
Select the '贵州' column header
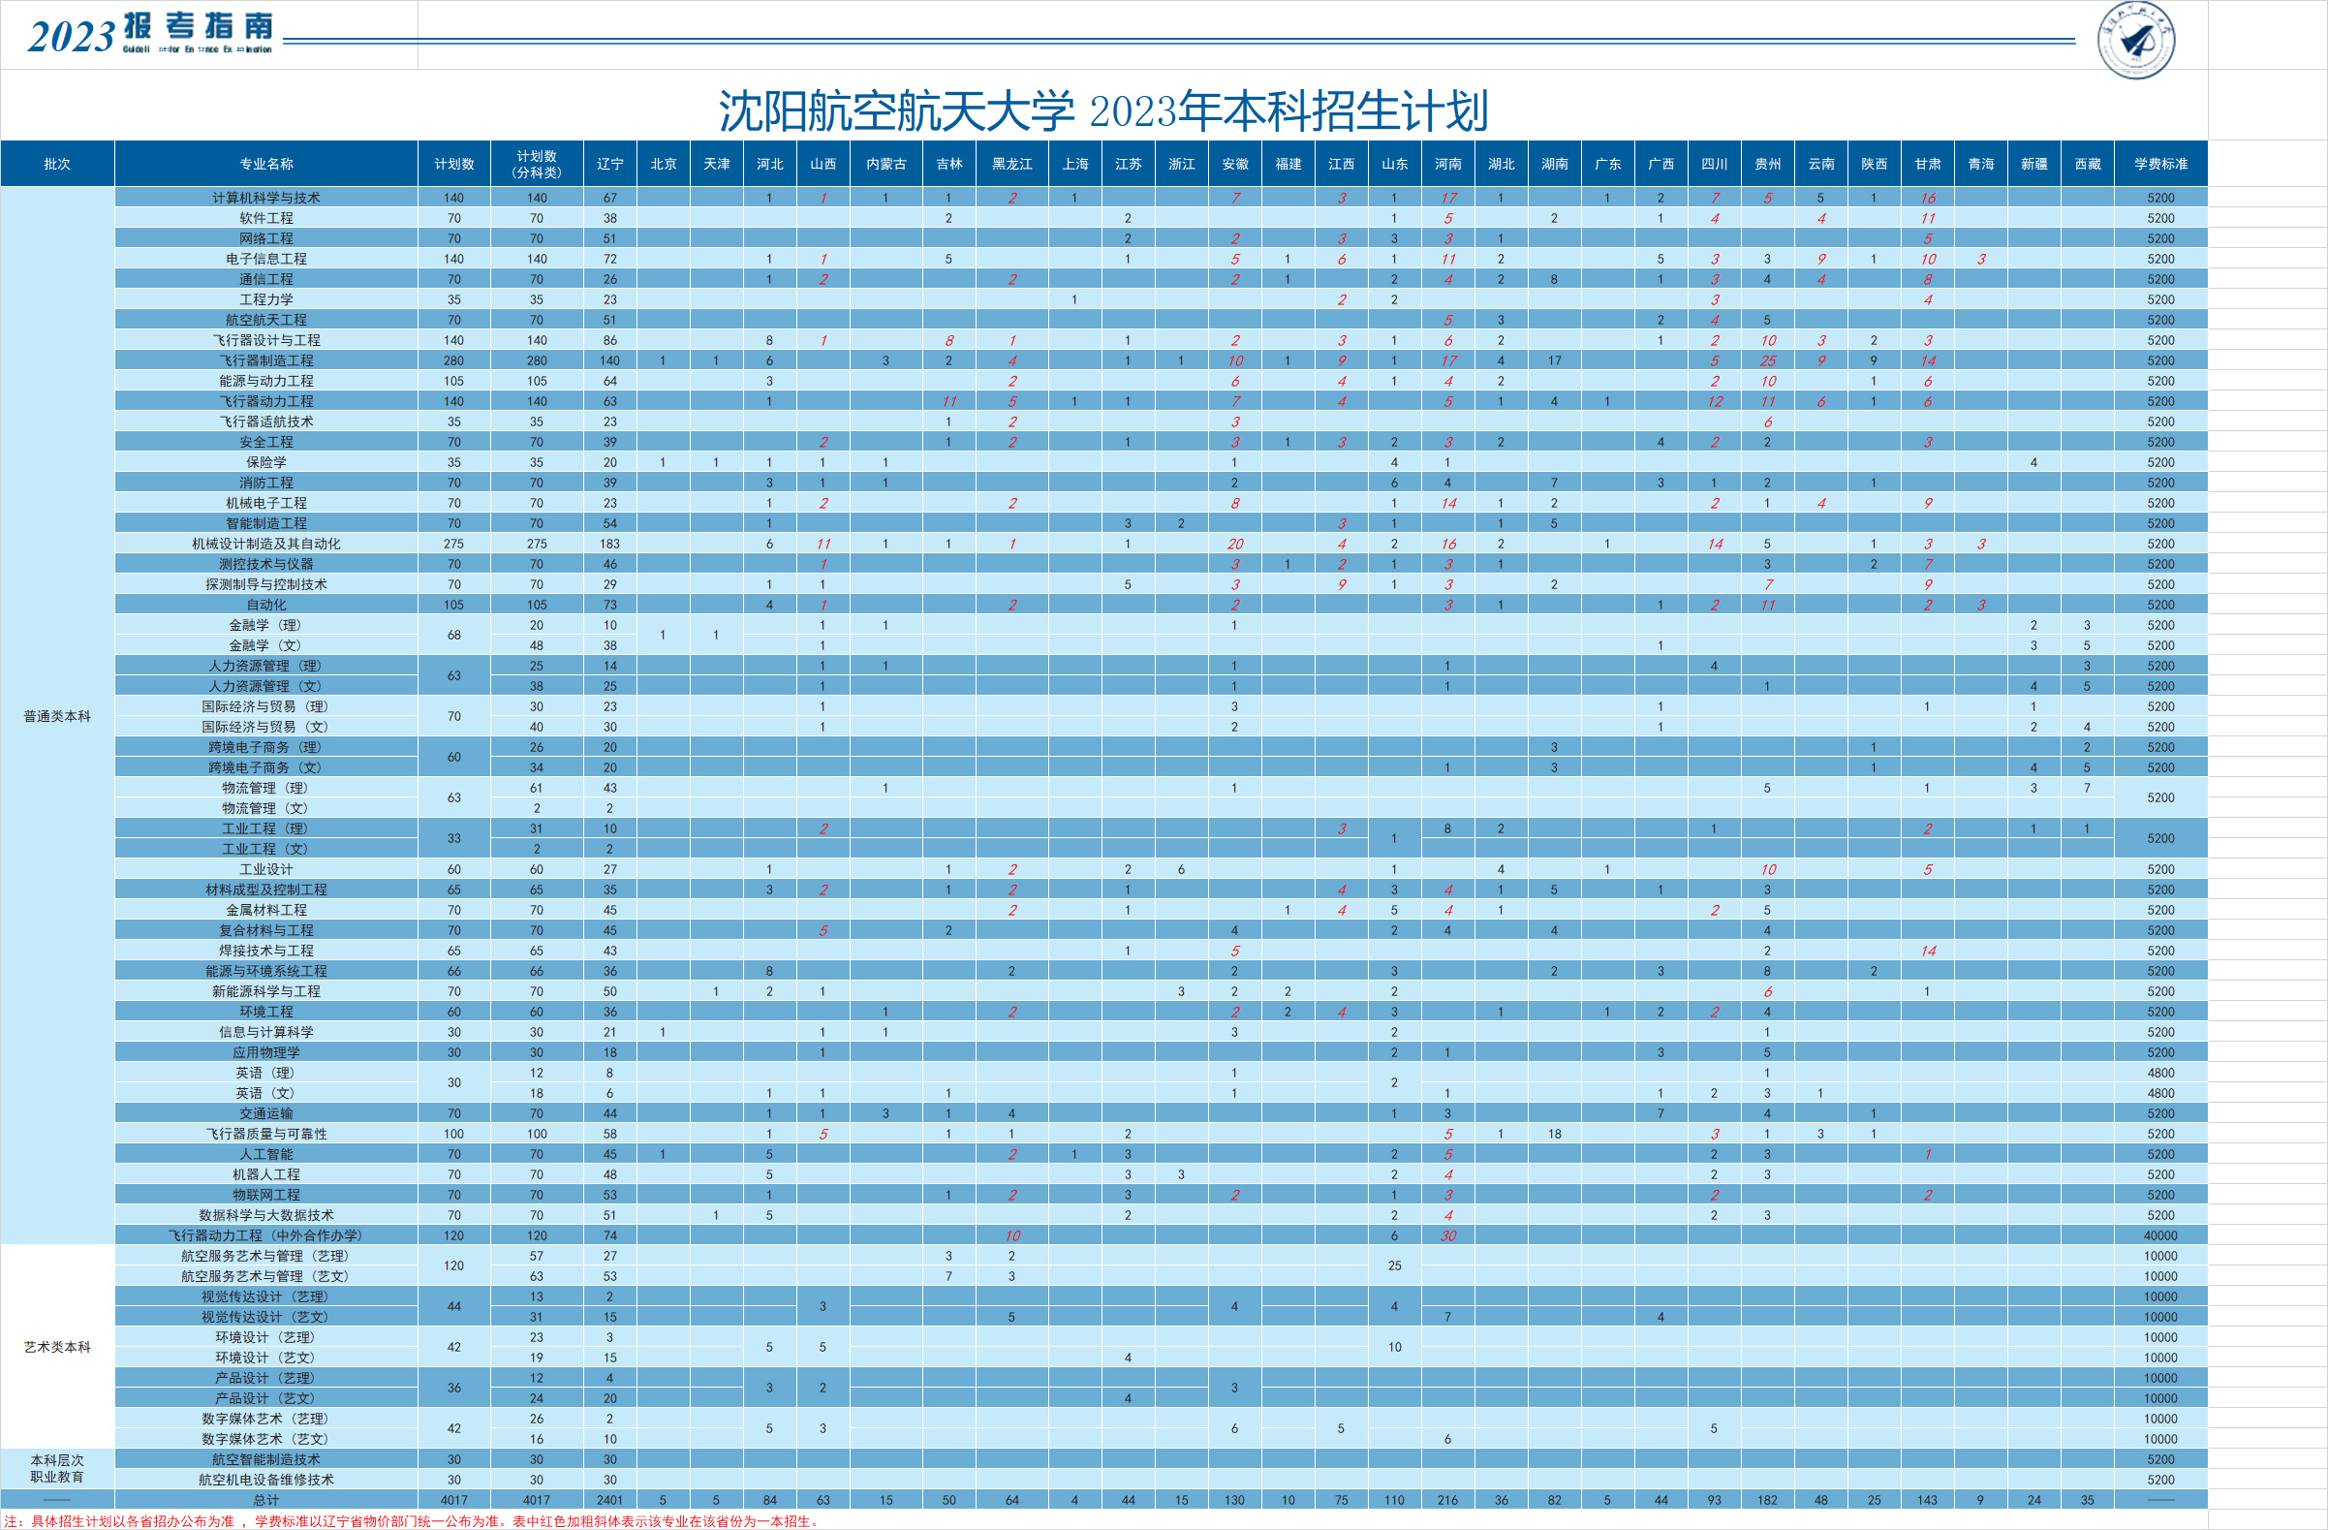1767,164
